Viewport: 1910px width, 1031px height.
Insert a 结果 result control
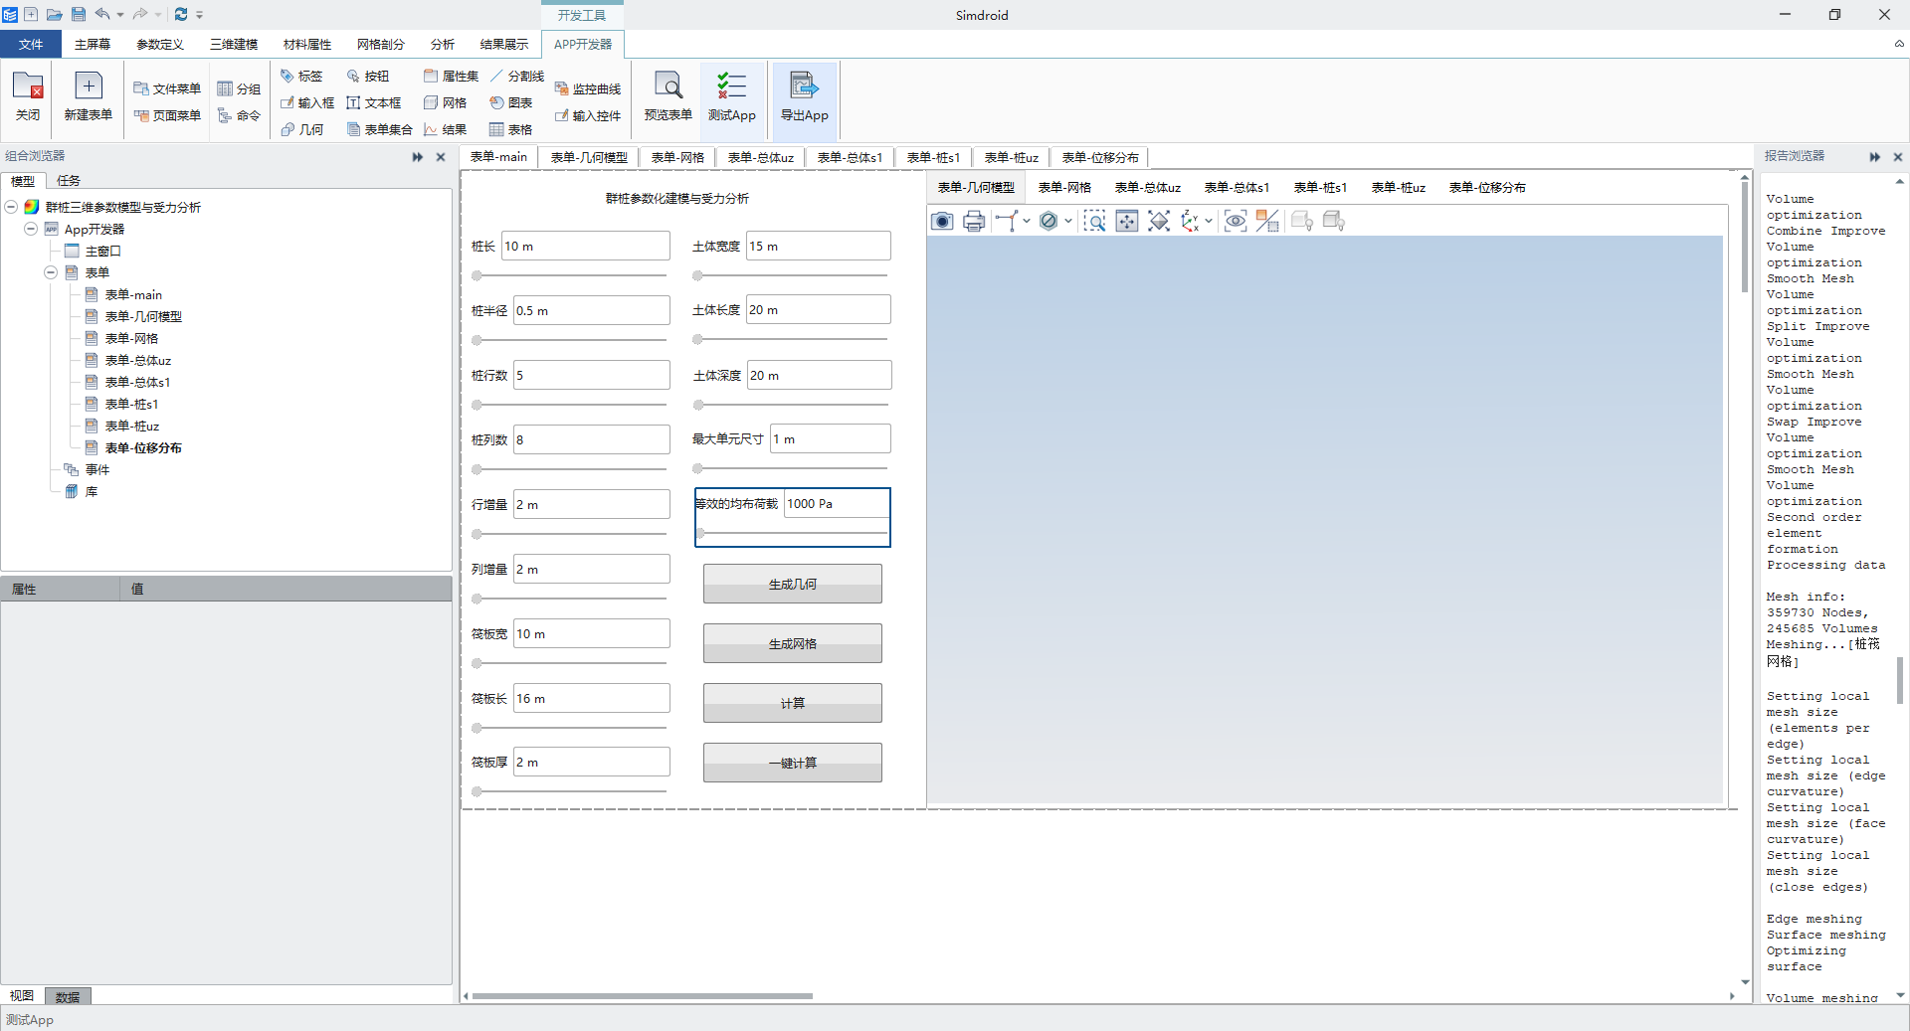pyautogui.click(x=445, y=129)
